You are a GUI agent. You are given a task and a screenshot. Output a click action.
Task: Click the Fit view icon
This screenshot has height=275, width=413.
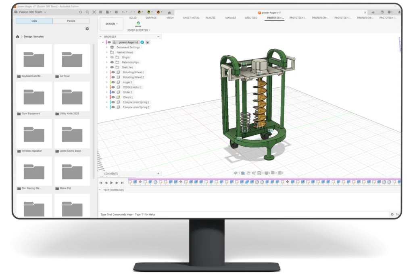click(259, 173)
